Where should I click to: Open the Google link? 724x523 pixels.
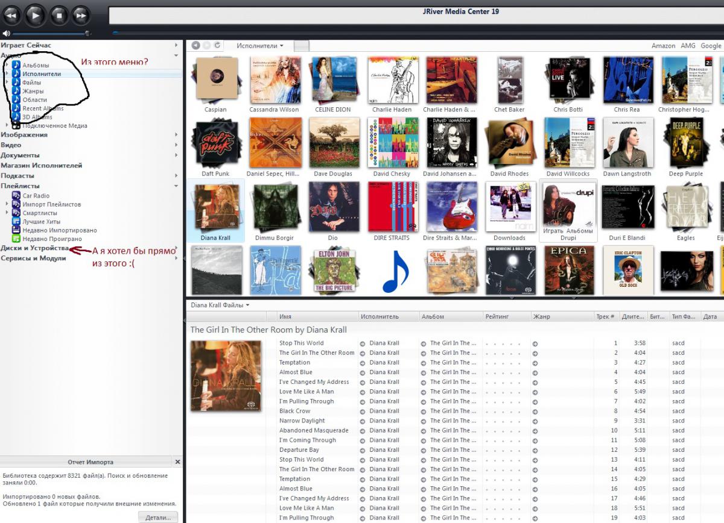click(x=711, y=46)
